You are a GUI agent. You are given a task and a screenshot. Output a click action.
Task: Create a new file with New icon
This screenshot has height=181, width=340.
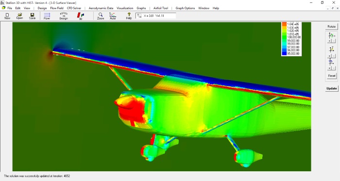pyautogui.click(x=7, y=16)
